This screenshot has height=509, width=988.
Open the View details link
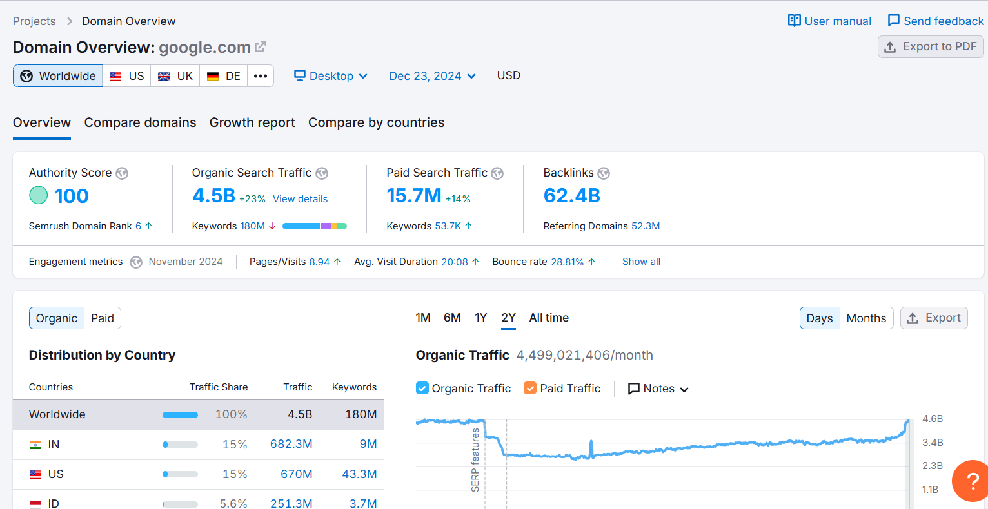(x=300, y=199)
